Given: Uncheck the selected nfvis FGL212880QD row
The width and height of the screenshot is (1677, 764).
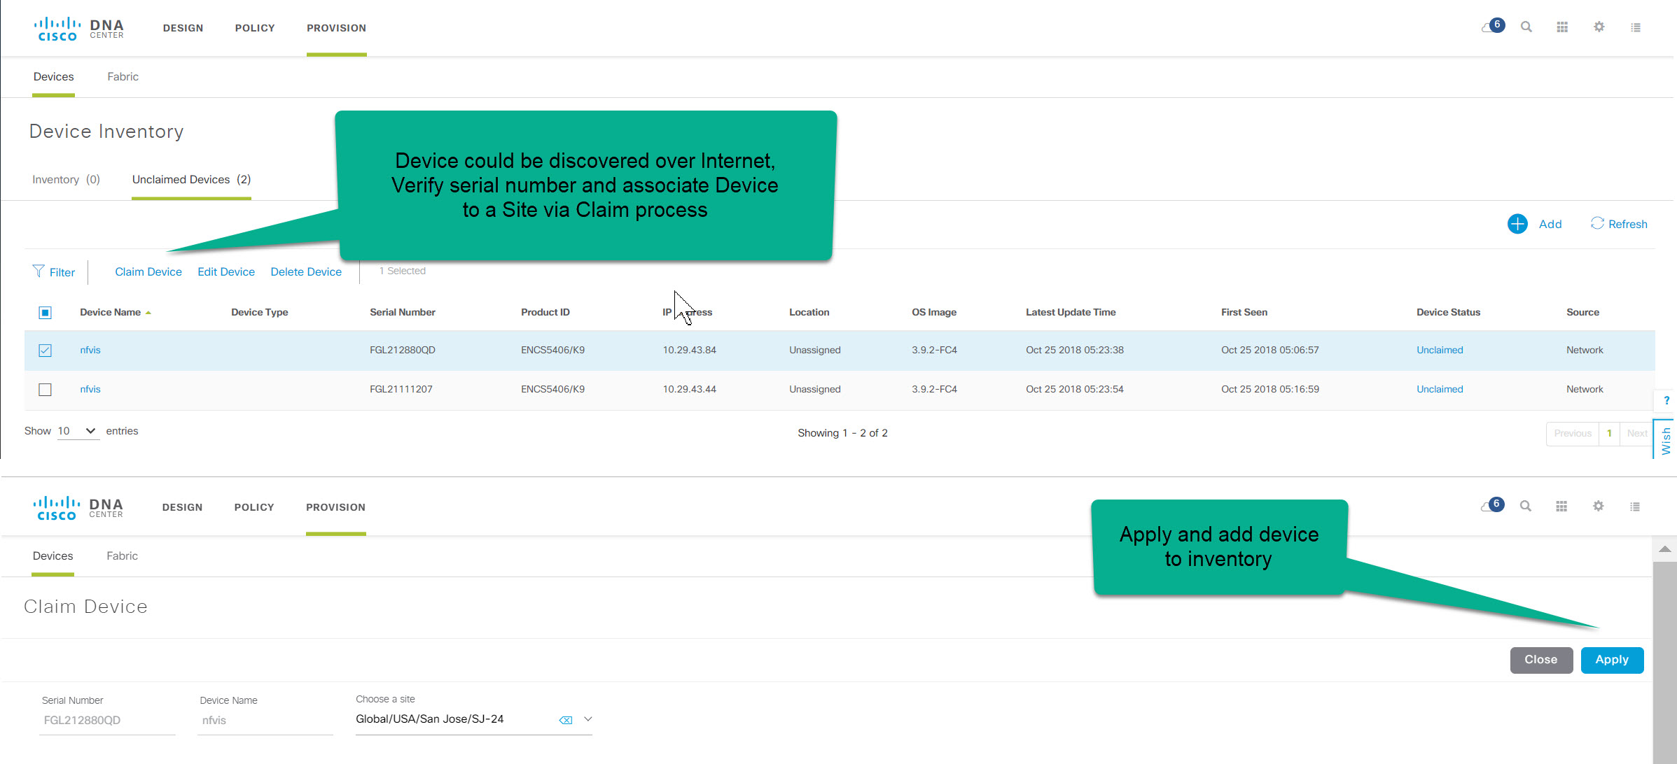Looking at the screenshot, I should [45, 350].
